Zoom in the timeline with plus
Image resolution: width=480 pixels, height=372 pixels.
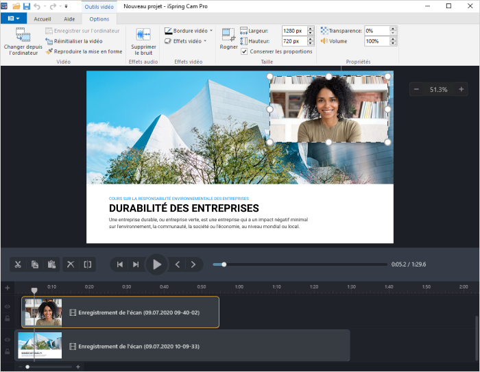[x=78, y=367]
